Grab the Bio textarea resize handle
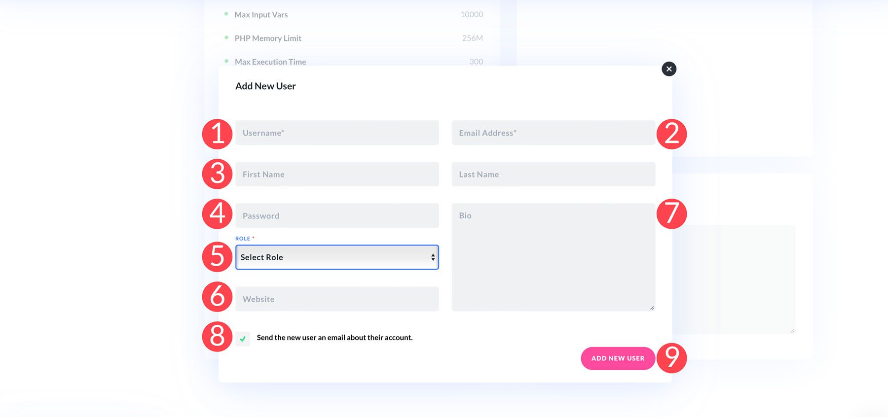Image resolution: width=888 pixels, height=417 pixels. pos(652,308)
